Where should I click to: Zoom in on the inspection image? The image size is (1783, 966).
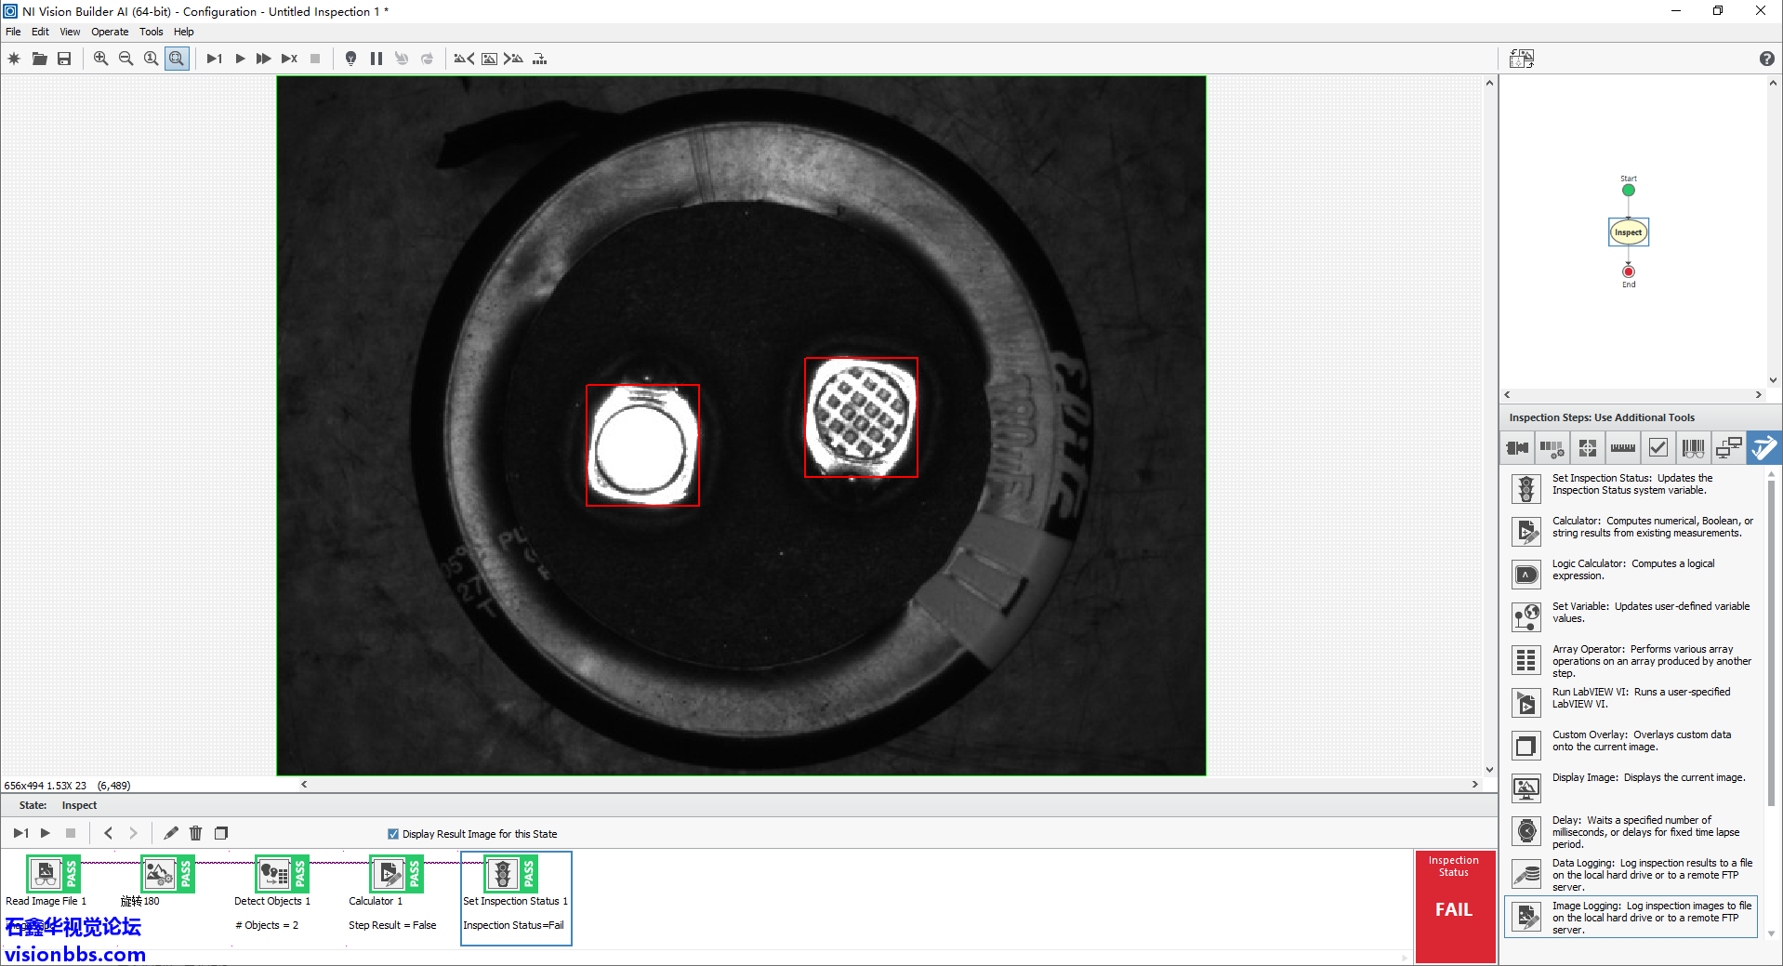(x=100, y=59)
